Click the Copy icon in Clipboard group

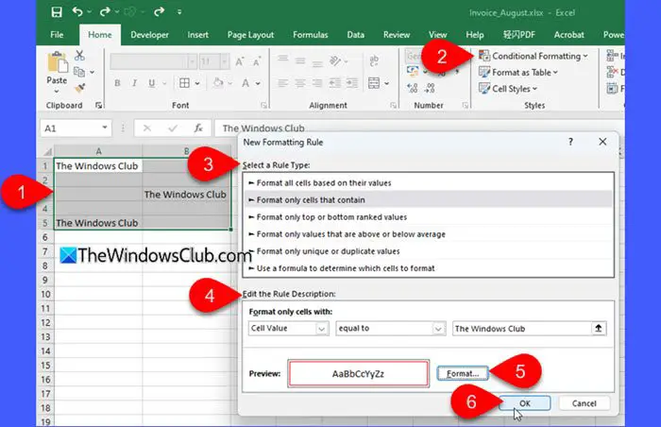[x=79, y=72]
